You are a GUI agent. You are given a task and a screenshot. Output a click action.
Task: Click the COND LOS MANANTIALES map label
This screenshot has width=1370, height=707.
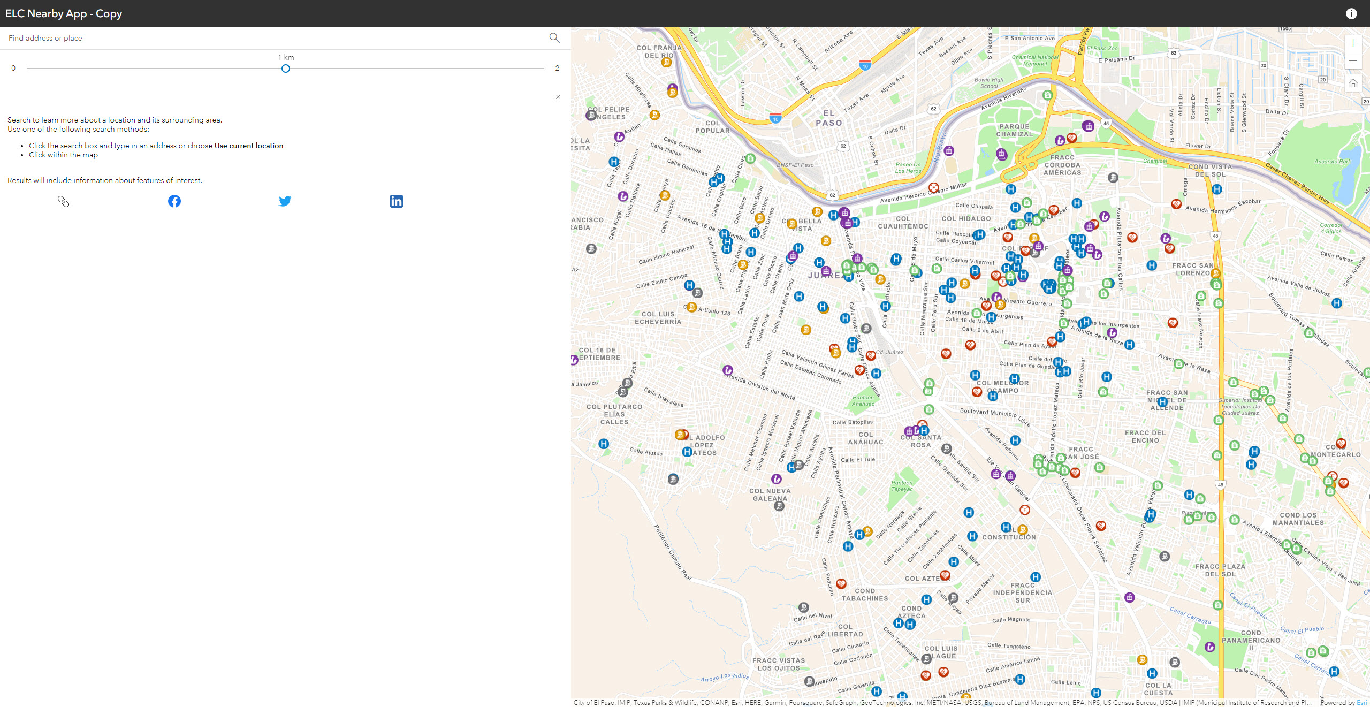click(1298, 519)
